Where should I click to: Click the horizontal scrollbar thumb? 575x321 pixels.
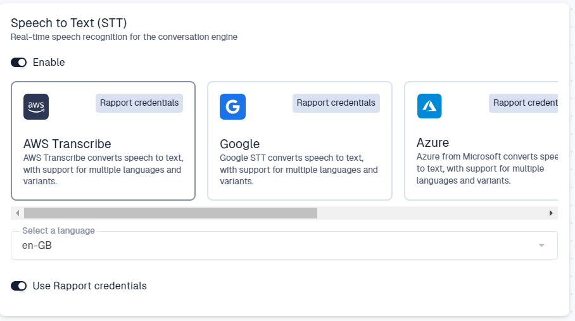coord(170,213)
